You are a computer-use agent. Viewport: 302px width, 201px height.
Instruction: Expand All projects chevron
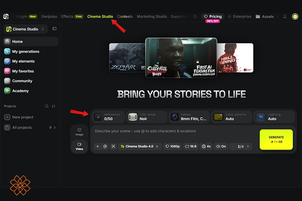click(55, 128)
